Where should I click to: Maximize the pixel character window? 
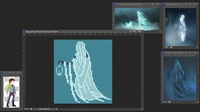pos(13,72)
